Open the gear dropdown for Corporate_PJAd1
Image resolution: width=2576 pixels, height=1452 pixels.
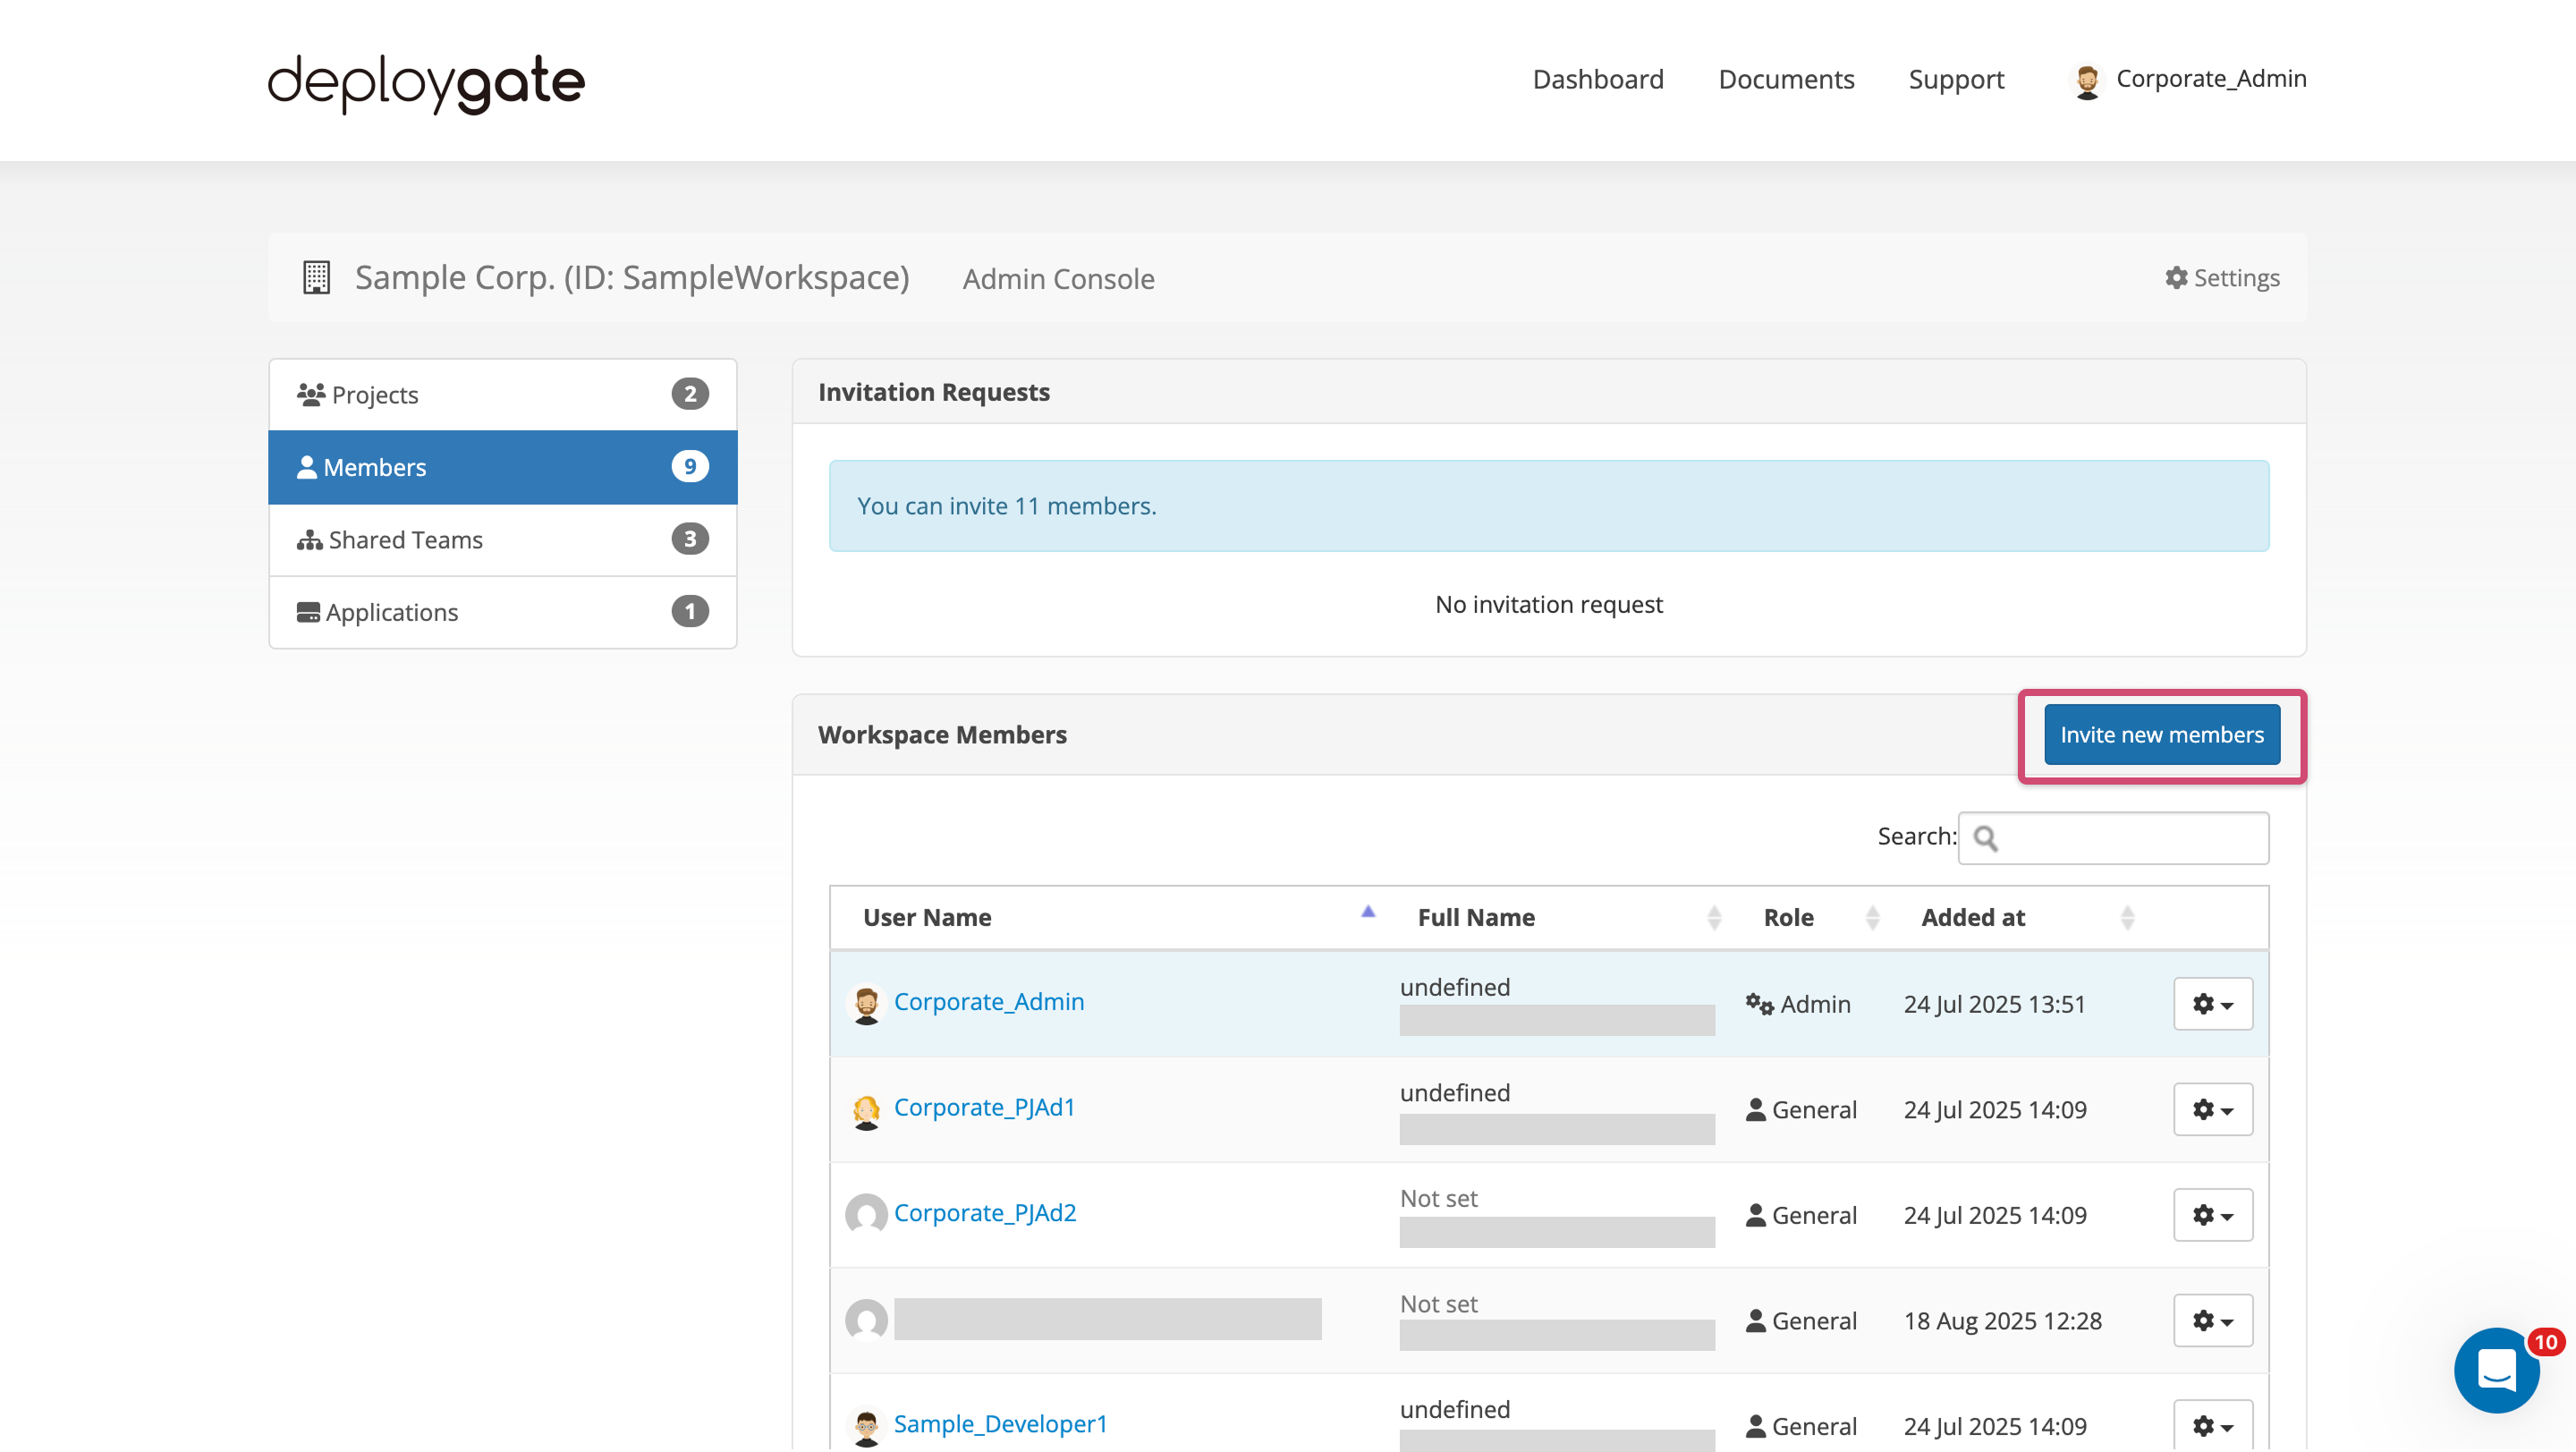[2212, 1110]
